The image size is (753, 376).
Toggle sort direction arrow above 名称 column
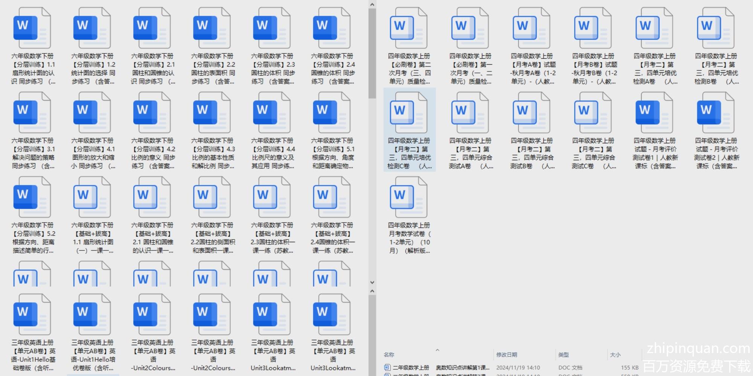[437, 350]
